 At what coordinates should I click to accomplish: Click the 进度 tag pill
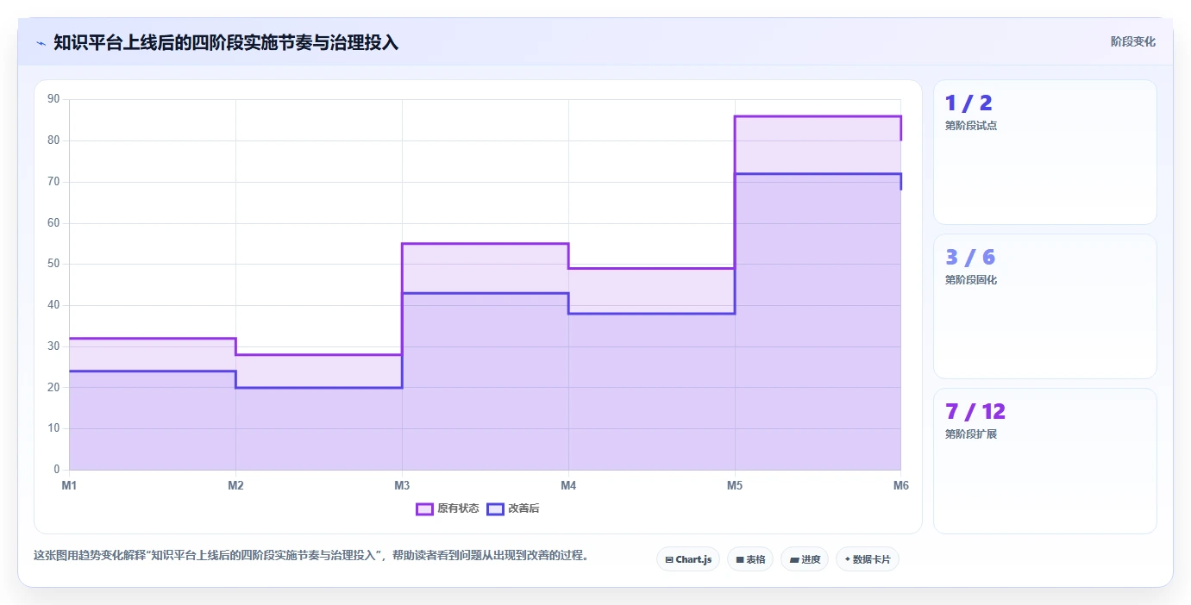805,559
